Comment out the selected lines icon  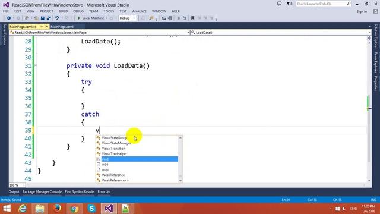point(178,18)
